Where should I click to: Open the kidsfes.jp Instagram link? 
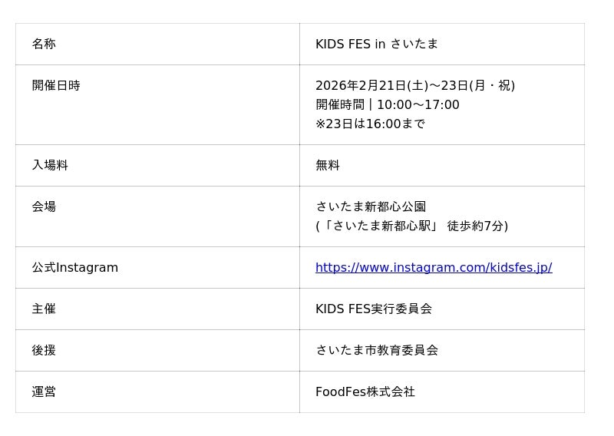tap(434, 268)
